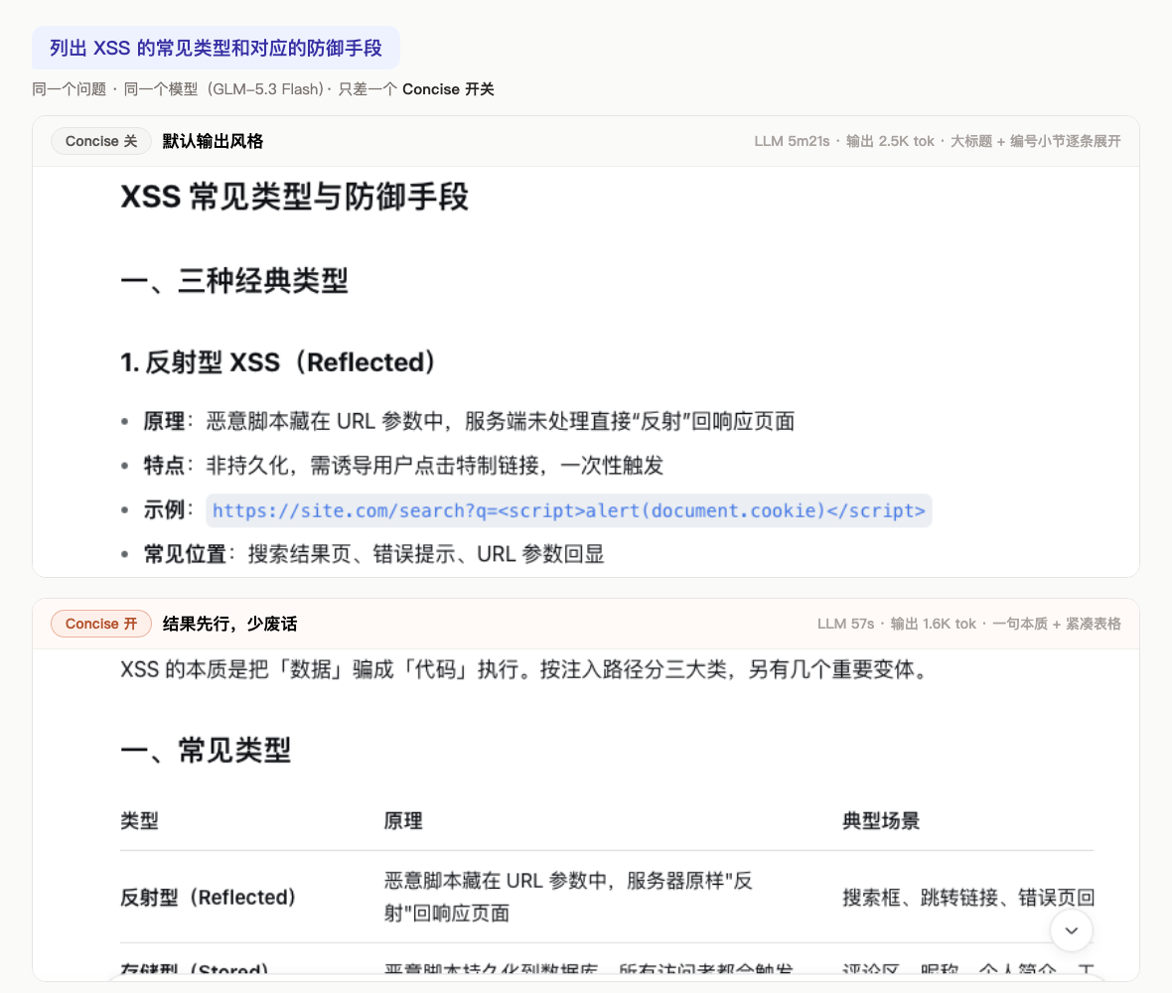Click the 'XSS 常见类型与防御手段' title

(295, 198)
